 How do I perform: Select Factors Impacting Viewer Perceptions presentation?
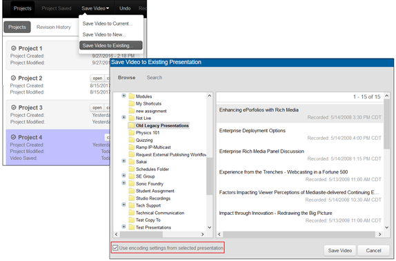pyautogui.click(x=300, y=196)
